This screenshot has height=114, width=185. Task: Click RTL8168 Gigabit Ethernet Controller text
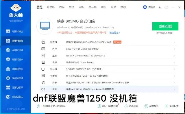pos(98,82)
